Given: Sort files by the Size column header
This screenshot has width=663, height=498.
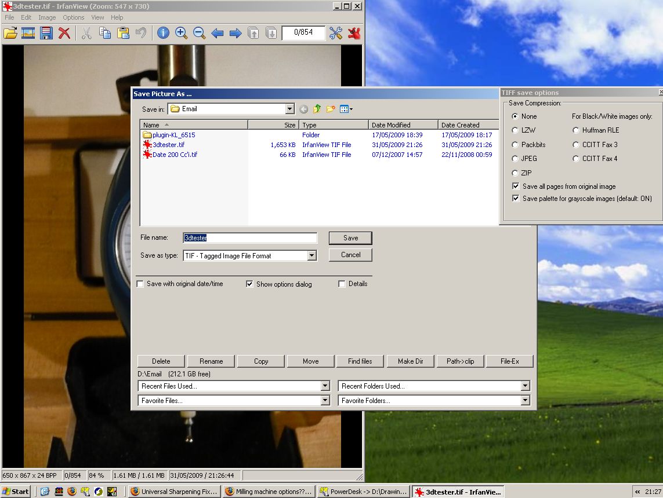Looking at the screenshot, I should click(274, 125).
